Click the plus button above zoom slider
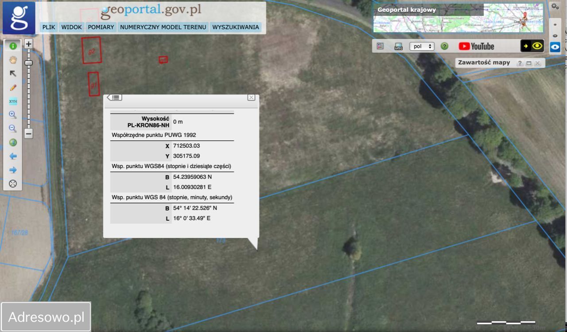The image size is (567, 332). [x=28, y=44]
